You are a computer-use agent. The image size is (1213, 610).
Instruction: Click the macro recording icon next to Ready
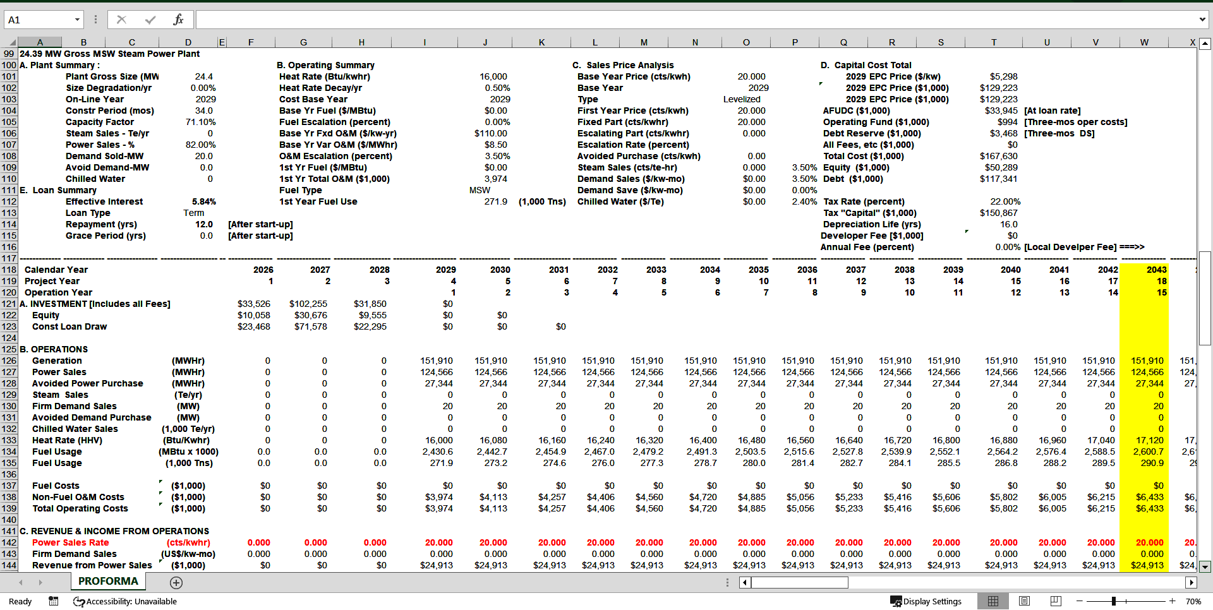53,601
